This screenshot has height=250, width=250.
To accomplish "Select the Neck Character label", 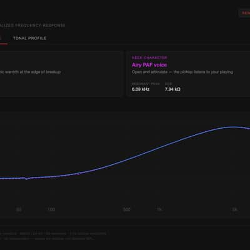I will (149, 57).
